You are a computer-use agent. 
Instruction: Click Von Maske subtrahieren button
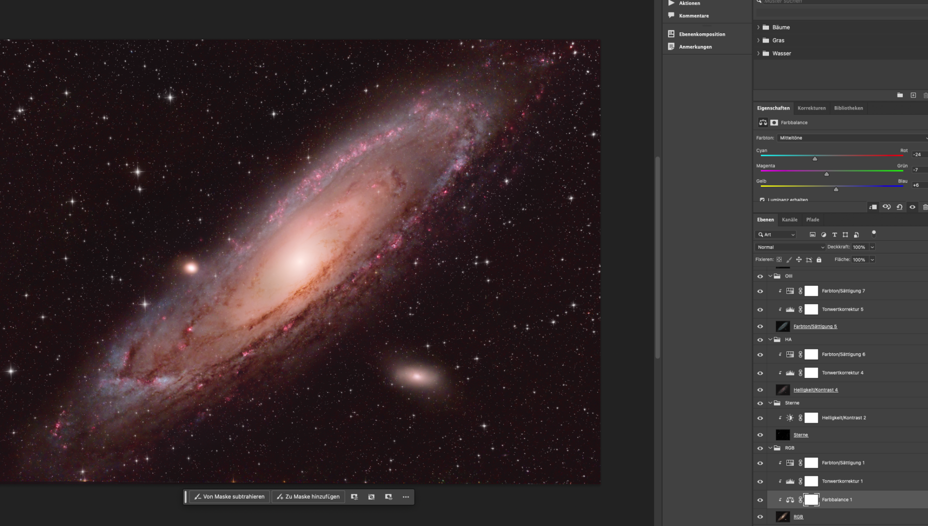pyautogui.click(x=230, y=497)
